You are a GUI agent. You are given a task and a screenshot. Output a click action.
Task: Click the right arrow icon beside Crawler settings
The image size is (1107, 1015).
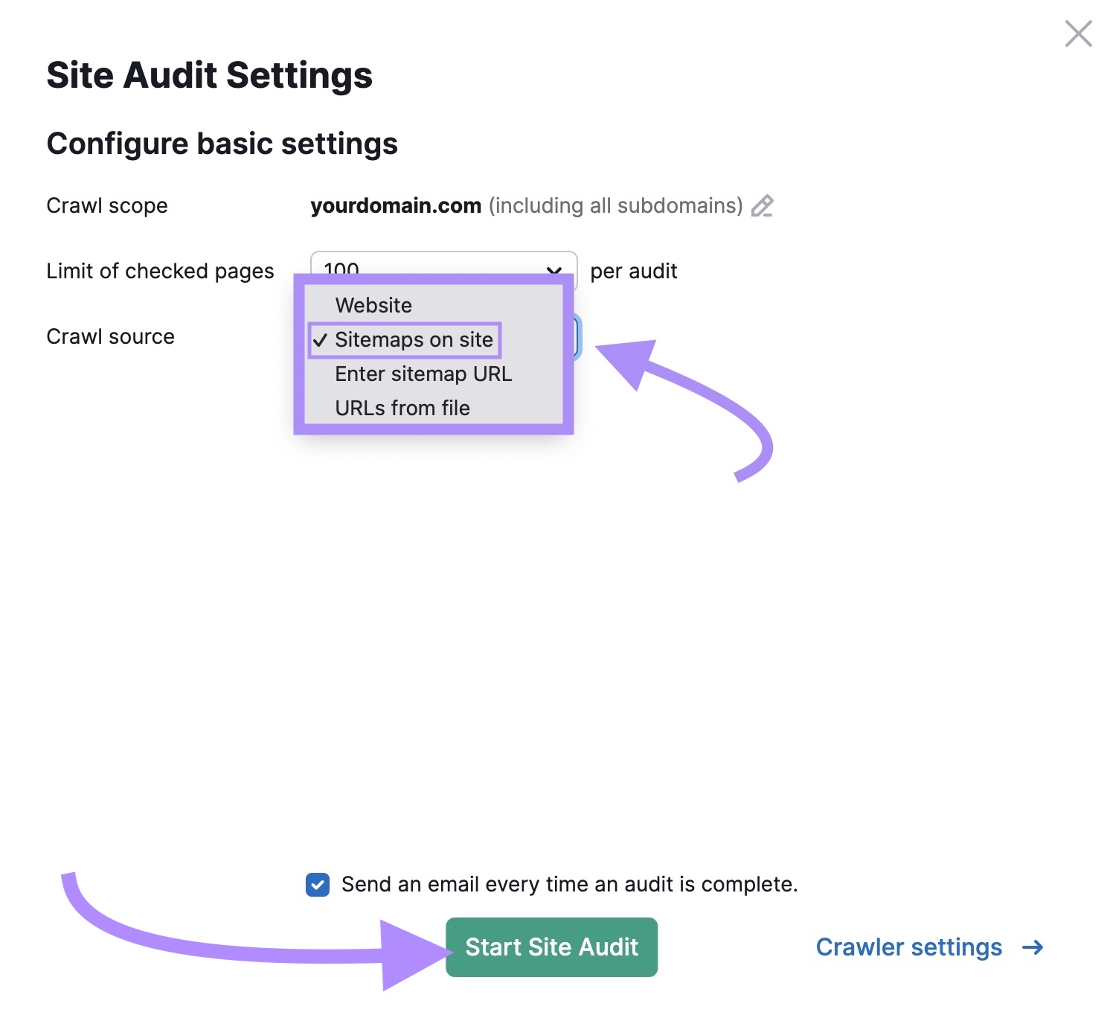coord(1033,947)
